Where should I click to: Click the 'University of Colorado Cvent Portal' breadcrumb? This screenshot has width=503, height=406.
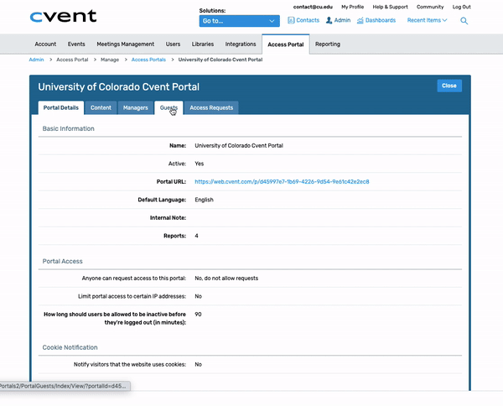[x=220, y=60]
